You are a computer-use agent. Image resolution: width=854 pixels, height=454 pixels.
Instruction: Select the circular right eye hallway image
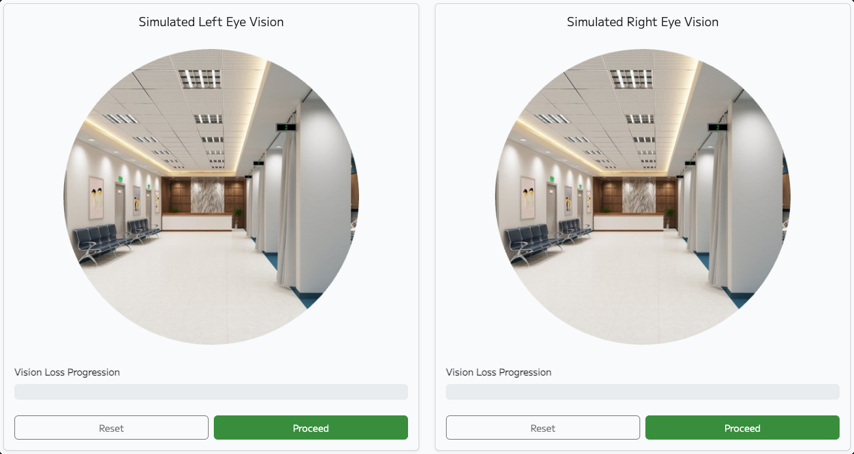643,196
